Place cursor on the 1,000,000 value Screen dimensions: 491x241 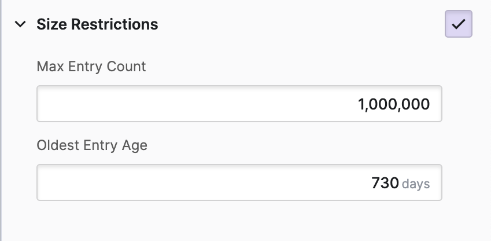[x=394, y=105]
